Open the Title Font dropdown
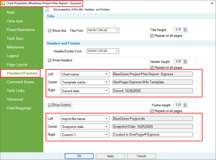This screenshot has height=160, width=216. tap(103, 30)
